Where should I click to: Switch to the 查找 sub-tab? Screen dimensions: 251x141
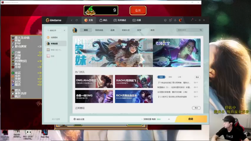point(152,30)
